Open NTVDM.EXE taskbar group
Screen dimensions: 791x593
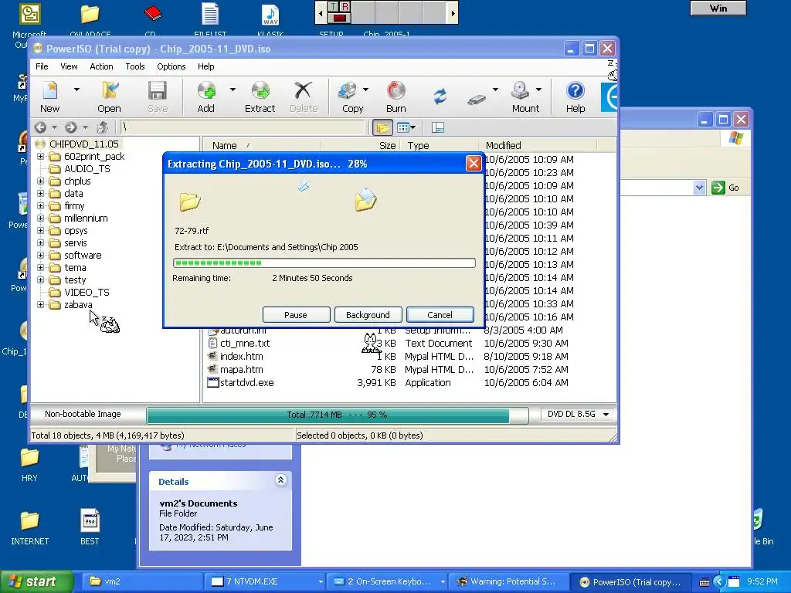pyautogui.click(x=266, y=581)
